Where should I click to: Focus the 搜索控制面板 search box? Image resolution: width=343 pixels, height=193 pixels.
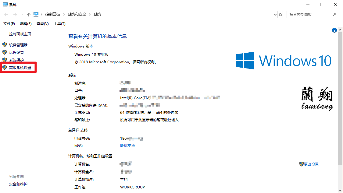pyautogui.click(x=313, y=14)
